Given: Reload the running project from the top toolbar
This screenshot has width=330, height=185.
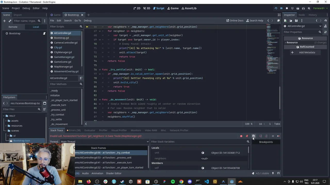Looking at the screenshot, I should pos(276,8).
